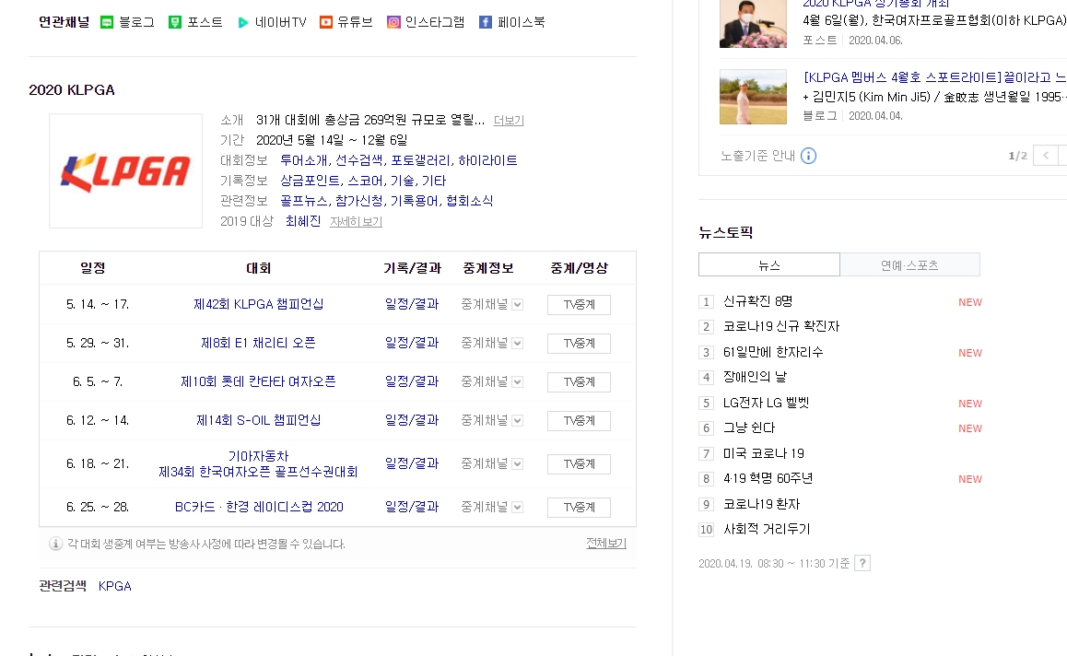1067x656 pixels.
Task: Click TV중계 for 제42회 KLPGA 챔피언십
Action: 579,305
